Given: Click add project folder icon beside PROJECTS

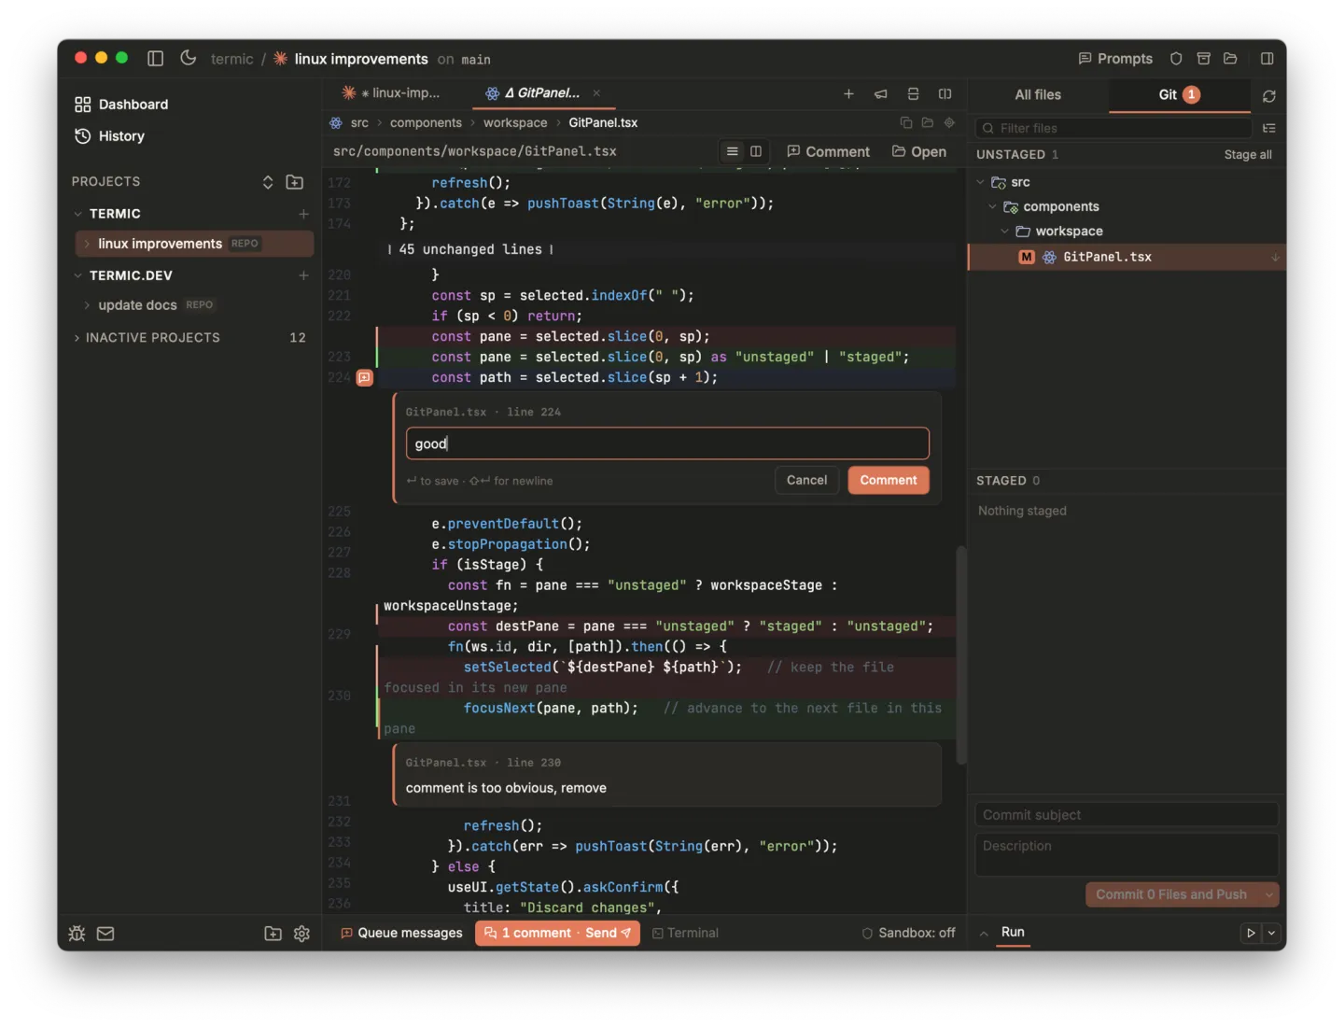Looking at the screenshot, I should (x=295, y=182).
